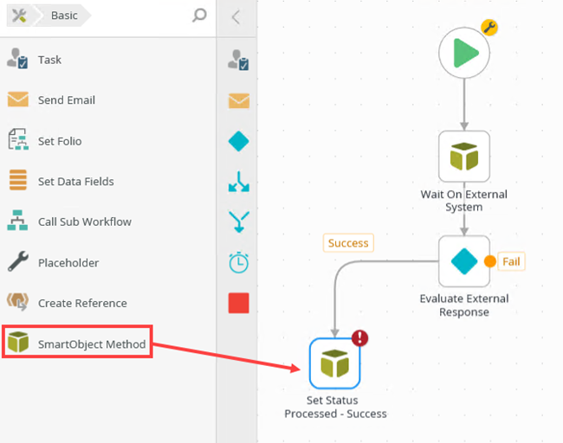Pick the Task shortcut in the favorites bar
This screenshot has width=563, height=443.
click(x=238, y=60)
